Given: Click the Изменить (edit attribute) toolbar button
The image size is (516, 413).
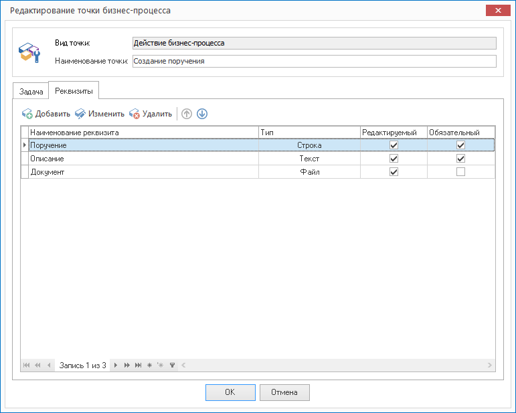Looking at the screenshot, I should (x=99, y=114).
